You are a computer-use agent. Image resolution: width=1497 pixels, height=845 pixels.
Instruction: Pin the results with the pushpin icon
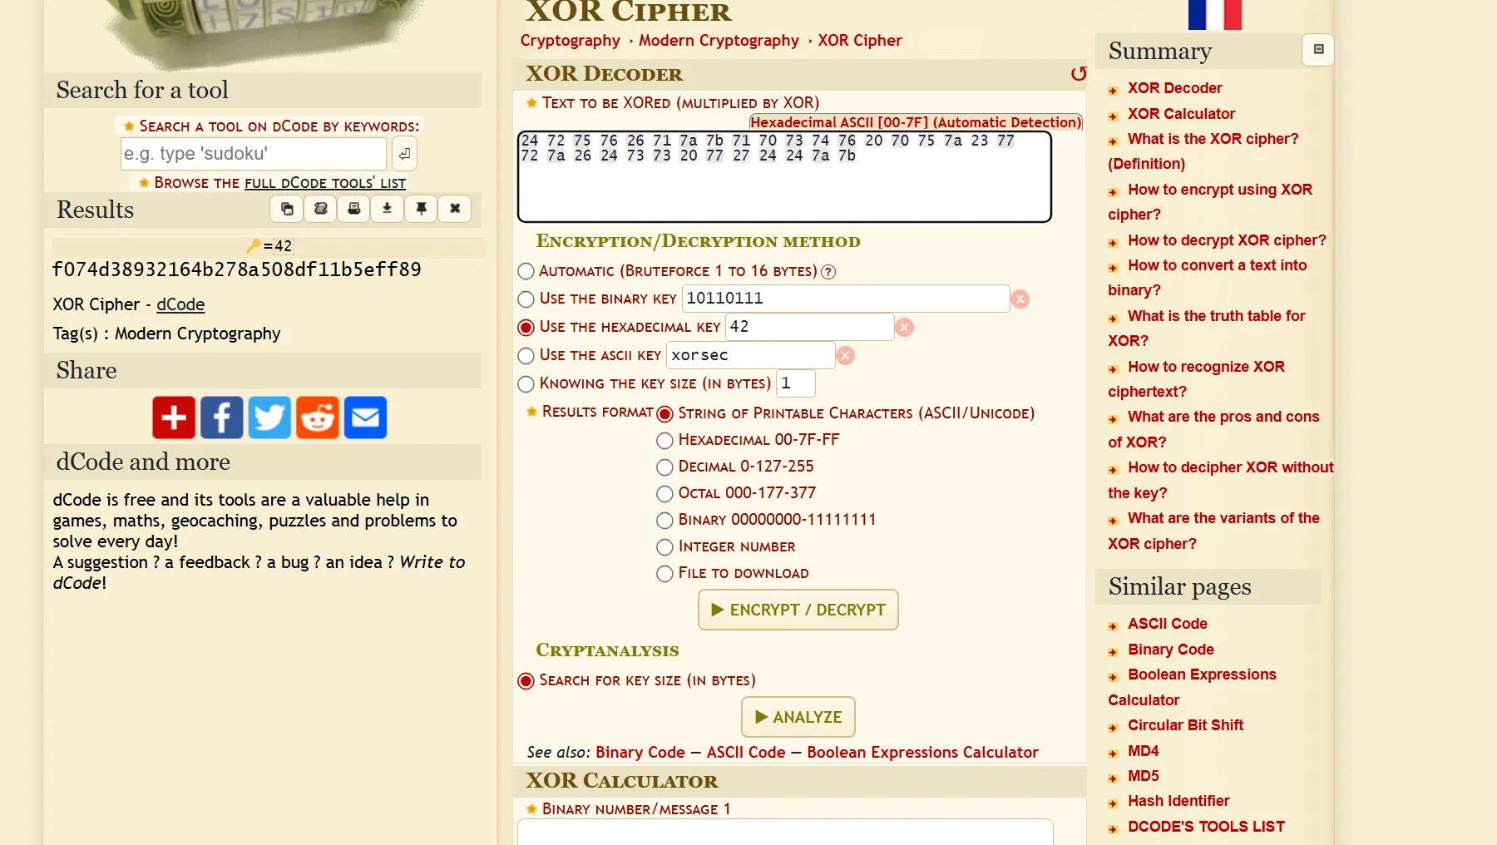pos(421,209)
